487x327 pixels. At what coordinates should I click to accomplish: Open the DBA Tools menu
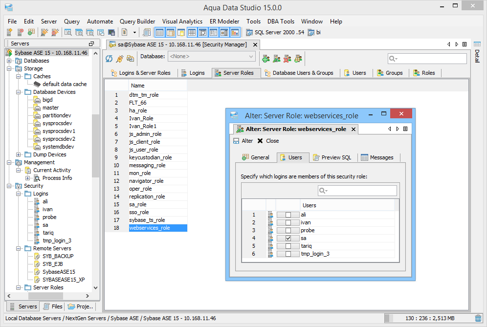(281, 22)
